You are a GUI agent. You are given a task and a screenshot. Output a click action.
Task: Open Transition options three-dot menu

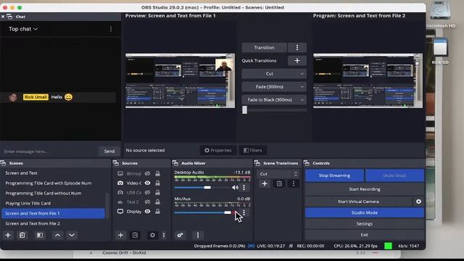[x=297, y=48]
